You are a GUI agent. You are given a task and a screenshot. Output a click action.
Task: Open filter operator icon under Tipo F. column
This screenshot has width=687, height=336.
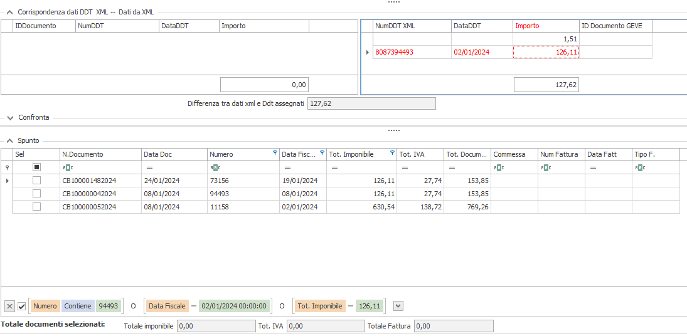(x=640, y=167)
